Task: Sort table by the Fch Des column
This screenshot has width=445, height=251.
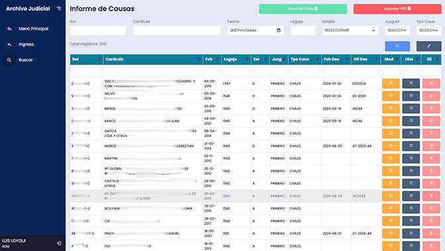Action: (x=336, y=60)
